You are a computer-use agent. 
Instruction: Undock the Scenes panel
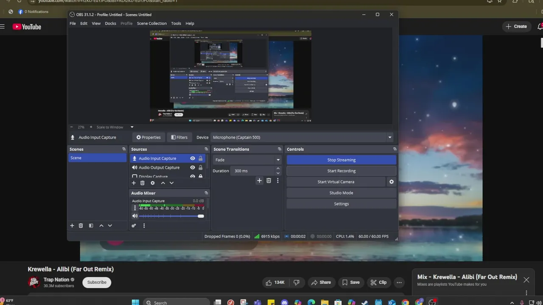point(124,149)
